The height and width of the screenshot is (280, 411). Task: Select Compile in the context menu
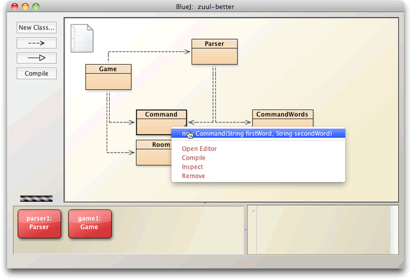tap(194, 158)
